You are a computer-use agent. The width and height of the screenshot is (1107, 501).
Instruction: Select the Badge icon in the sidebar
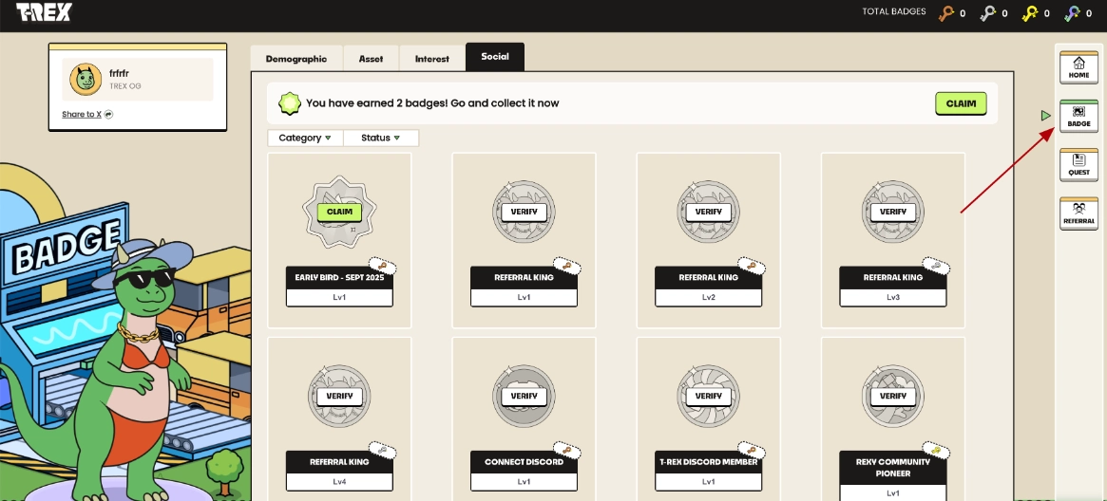[x=1078, y=117]
